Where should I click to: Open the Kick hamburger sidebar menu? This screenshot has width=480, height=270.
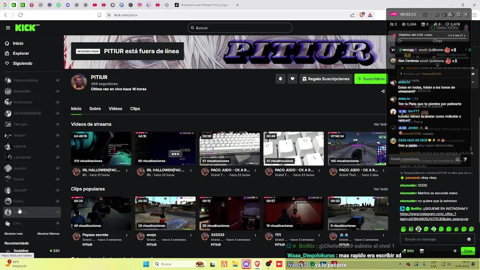8,28
